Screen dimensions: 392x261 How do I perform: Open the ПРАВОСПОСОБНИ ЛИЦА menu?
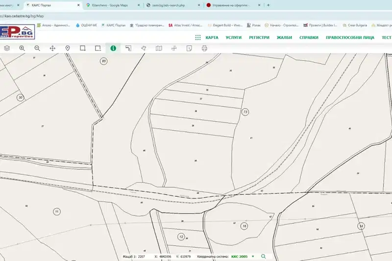click(350, 38)
